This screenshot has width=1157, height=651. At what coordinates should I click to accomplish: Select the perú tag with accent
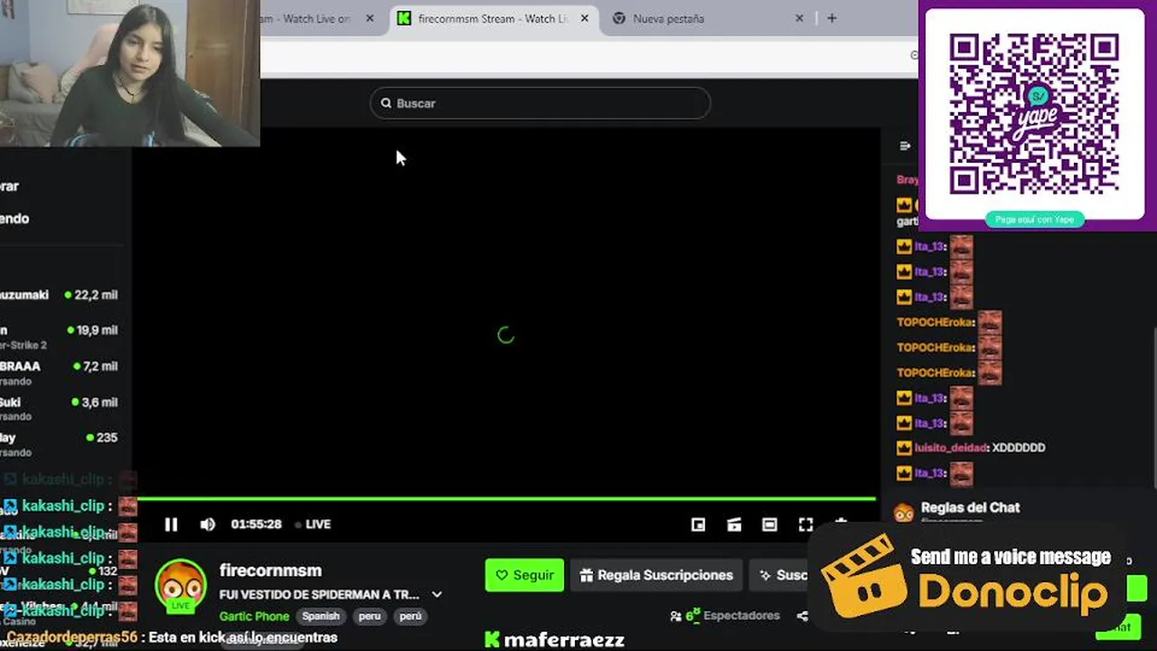pos(410,617)
